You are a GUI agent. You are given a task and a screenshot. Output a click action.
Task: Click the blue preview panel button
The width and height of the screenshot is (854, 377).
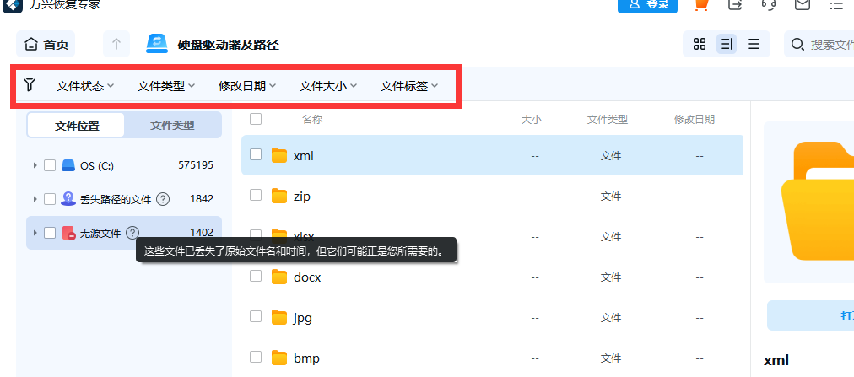pos(810,315)
